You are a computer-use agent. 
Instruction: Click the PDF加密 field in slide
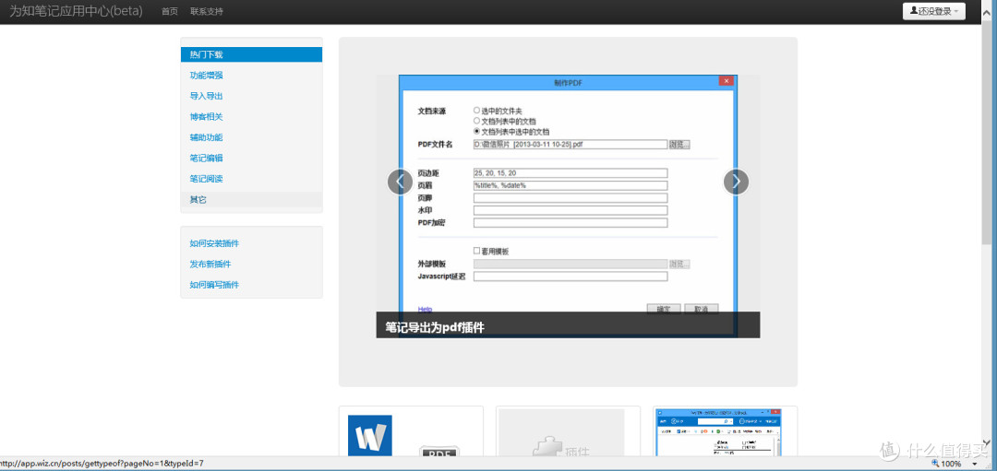coord(571,223)
